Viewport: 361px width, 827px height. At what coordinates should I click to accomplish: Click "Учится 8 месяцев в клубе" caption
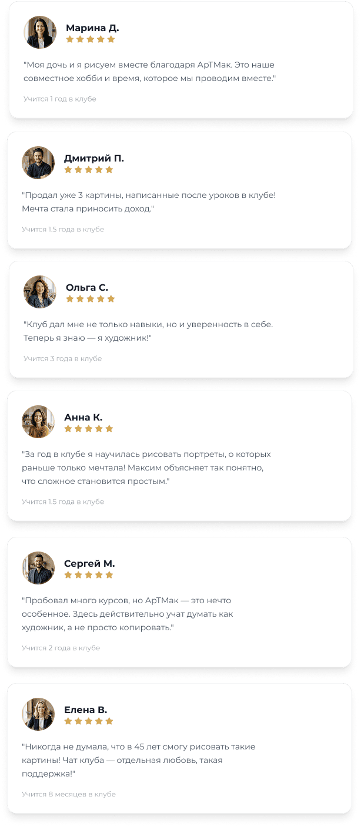coord(69,794)
